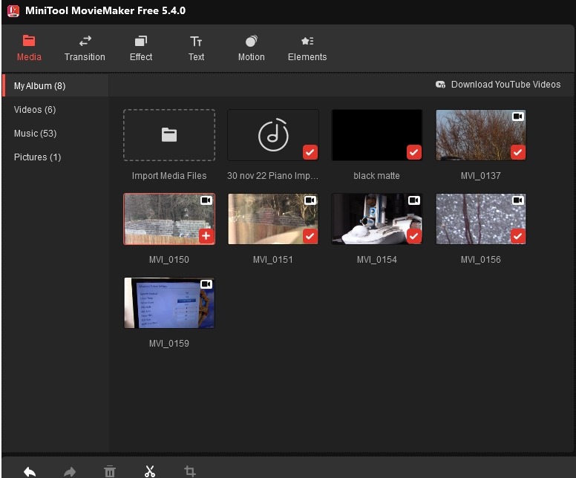Click the MVI_0156 file name

click(x=481, y=260)
